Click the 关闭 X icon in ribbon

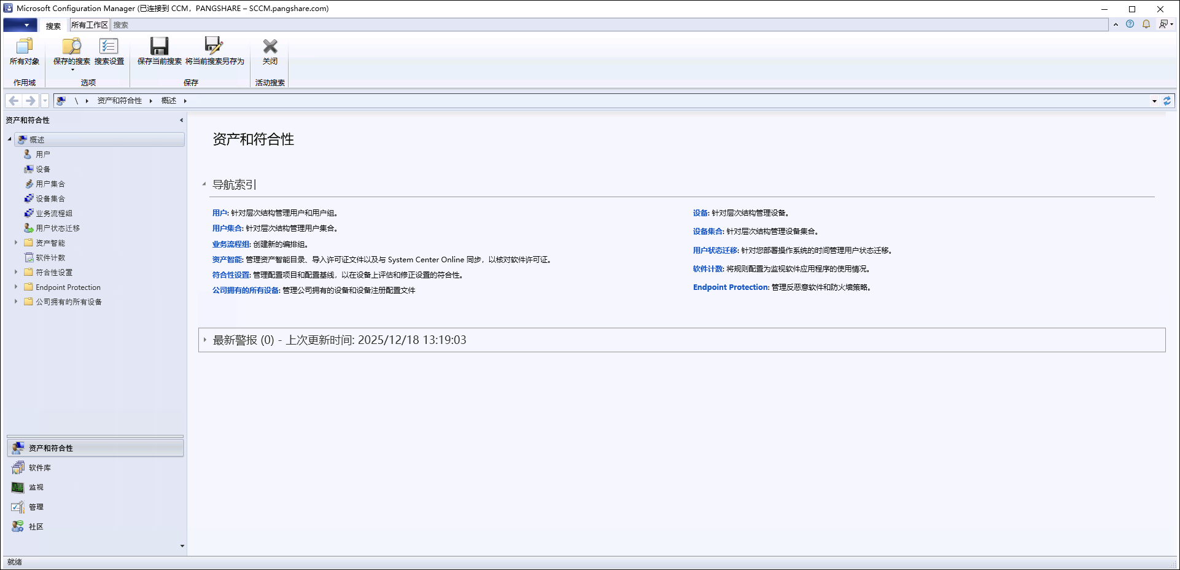pos(270,51)
